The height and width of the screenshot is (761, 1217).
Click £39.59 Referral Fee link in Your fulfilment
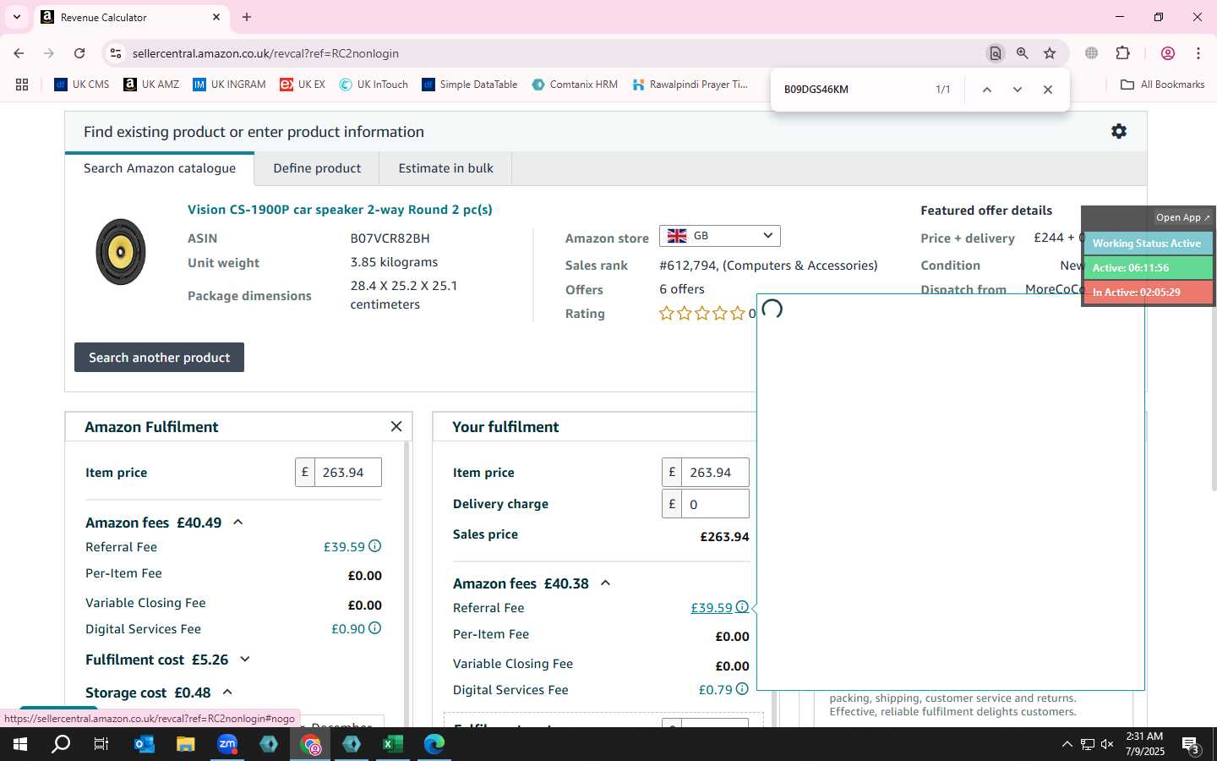point(712,608)
